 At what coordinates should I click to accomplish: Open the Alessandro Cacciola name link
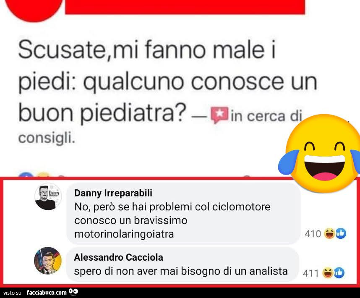[118, 257]
